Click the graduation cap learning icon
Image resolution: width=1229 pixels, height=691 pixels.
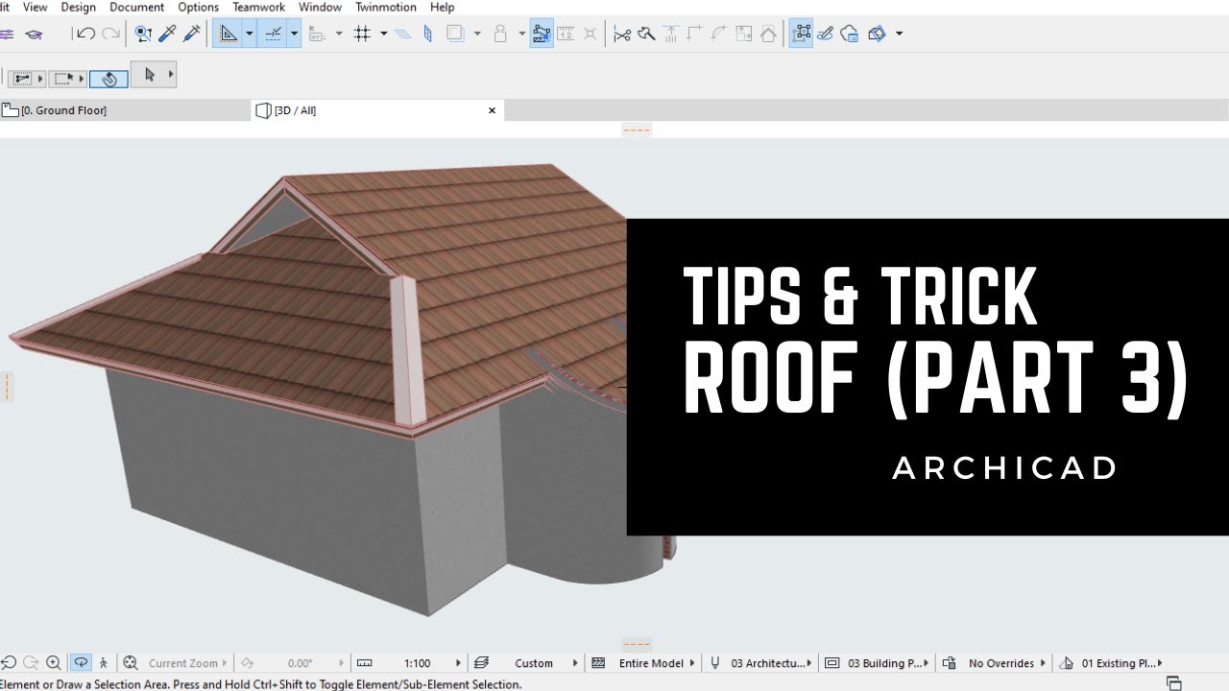pyautogui.click(x=34, y=34)
